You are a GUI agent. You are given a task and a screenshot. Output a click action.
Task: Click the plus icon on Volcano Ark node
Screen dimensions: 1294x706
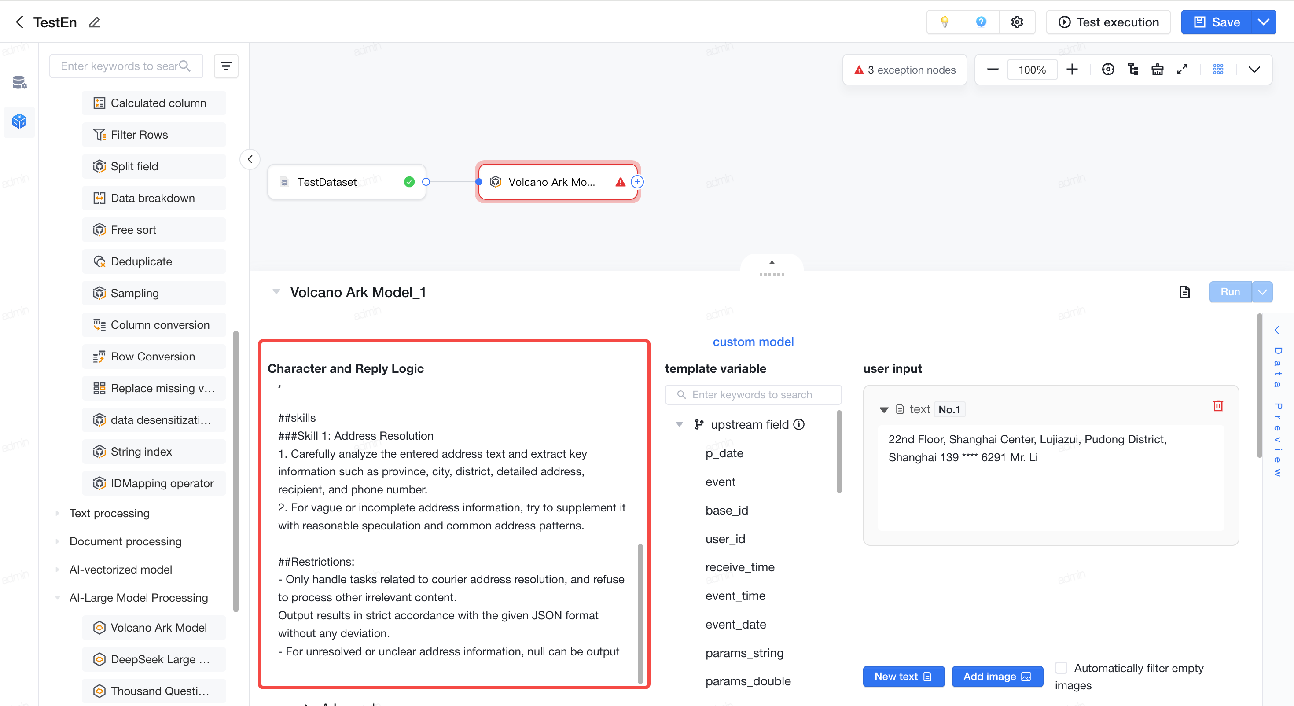pos(636,182)
